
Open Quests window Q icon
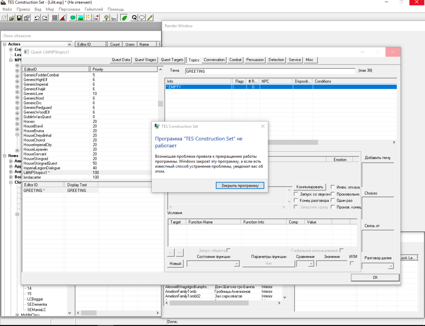tap(134, 18)
